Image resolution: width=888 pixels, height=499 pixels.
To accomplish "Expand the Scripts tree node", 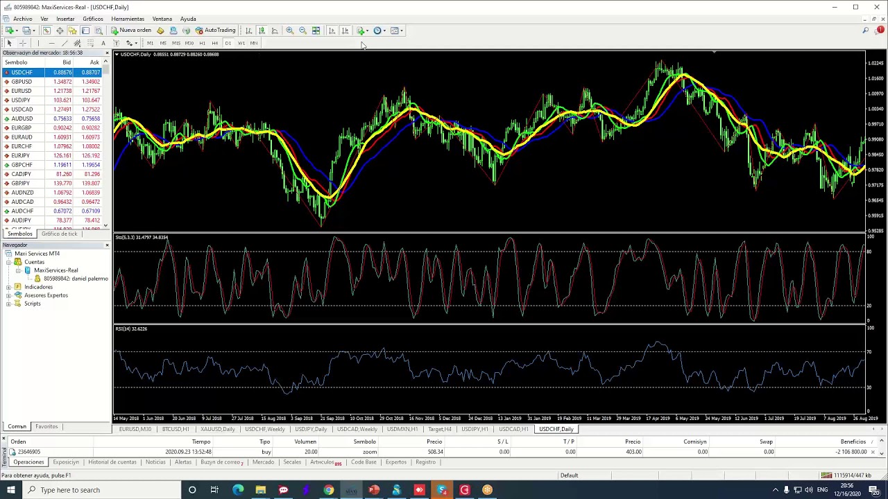I will [x=8, y=304].
